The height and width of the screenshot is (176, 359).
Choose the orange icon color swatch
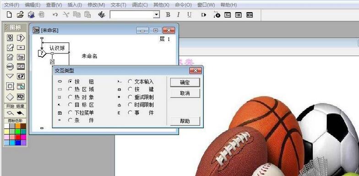coord(18,126)
